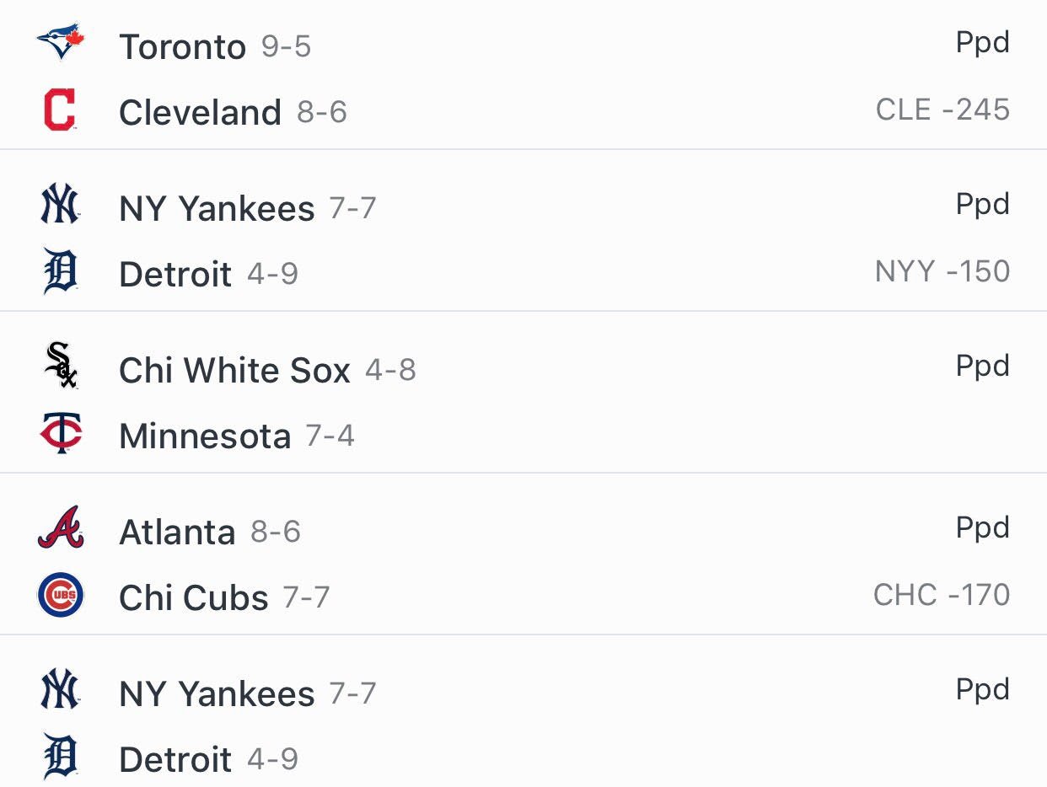Tap the Atlanta Braves logo
1047x787 pixels.
pos(61,527)
